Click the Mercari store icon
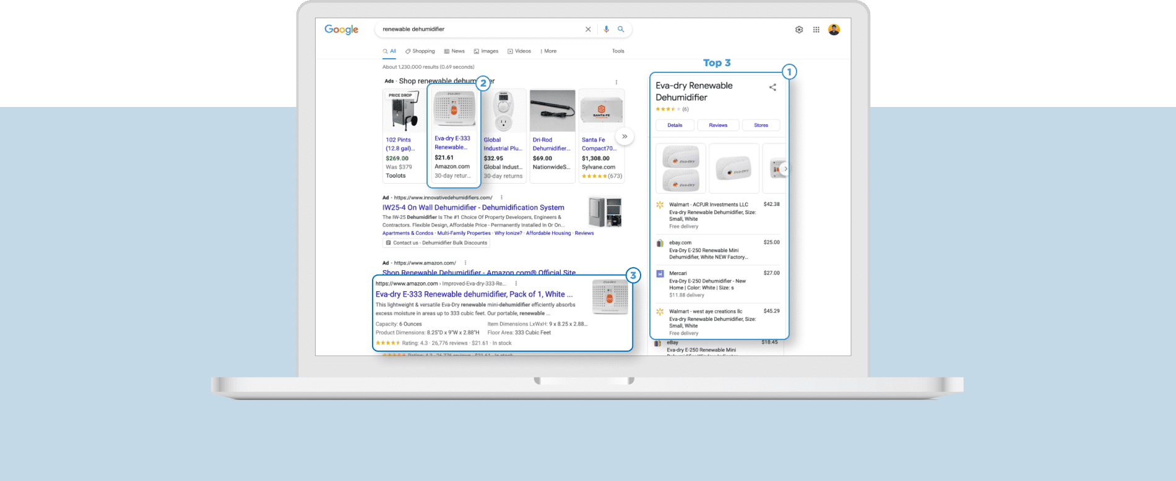 click(x=660, y=273)
